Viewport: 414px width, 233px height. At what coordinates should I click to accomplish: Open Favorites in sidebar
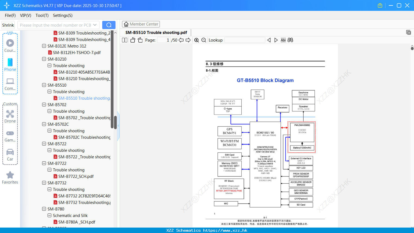tap(10, 178)
